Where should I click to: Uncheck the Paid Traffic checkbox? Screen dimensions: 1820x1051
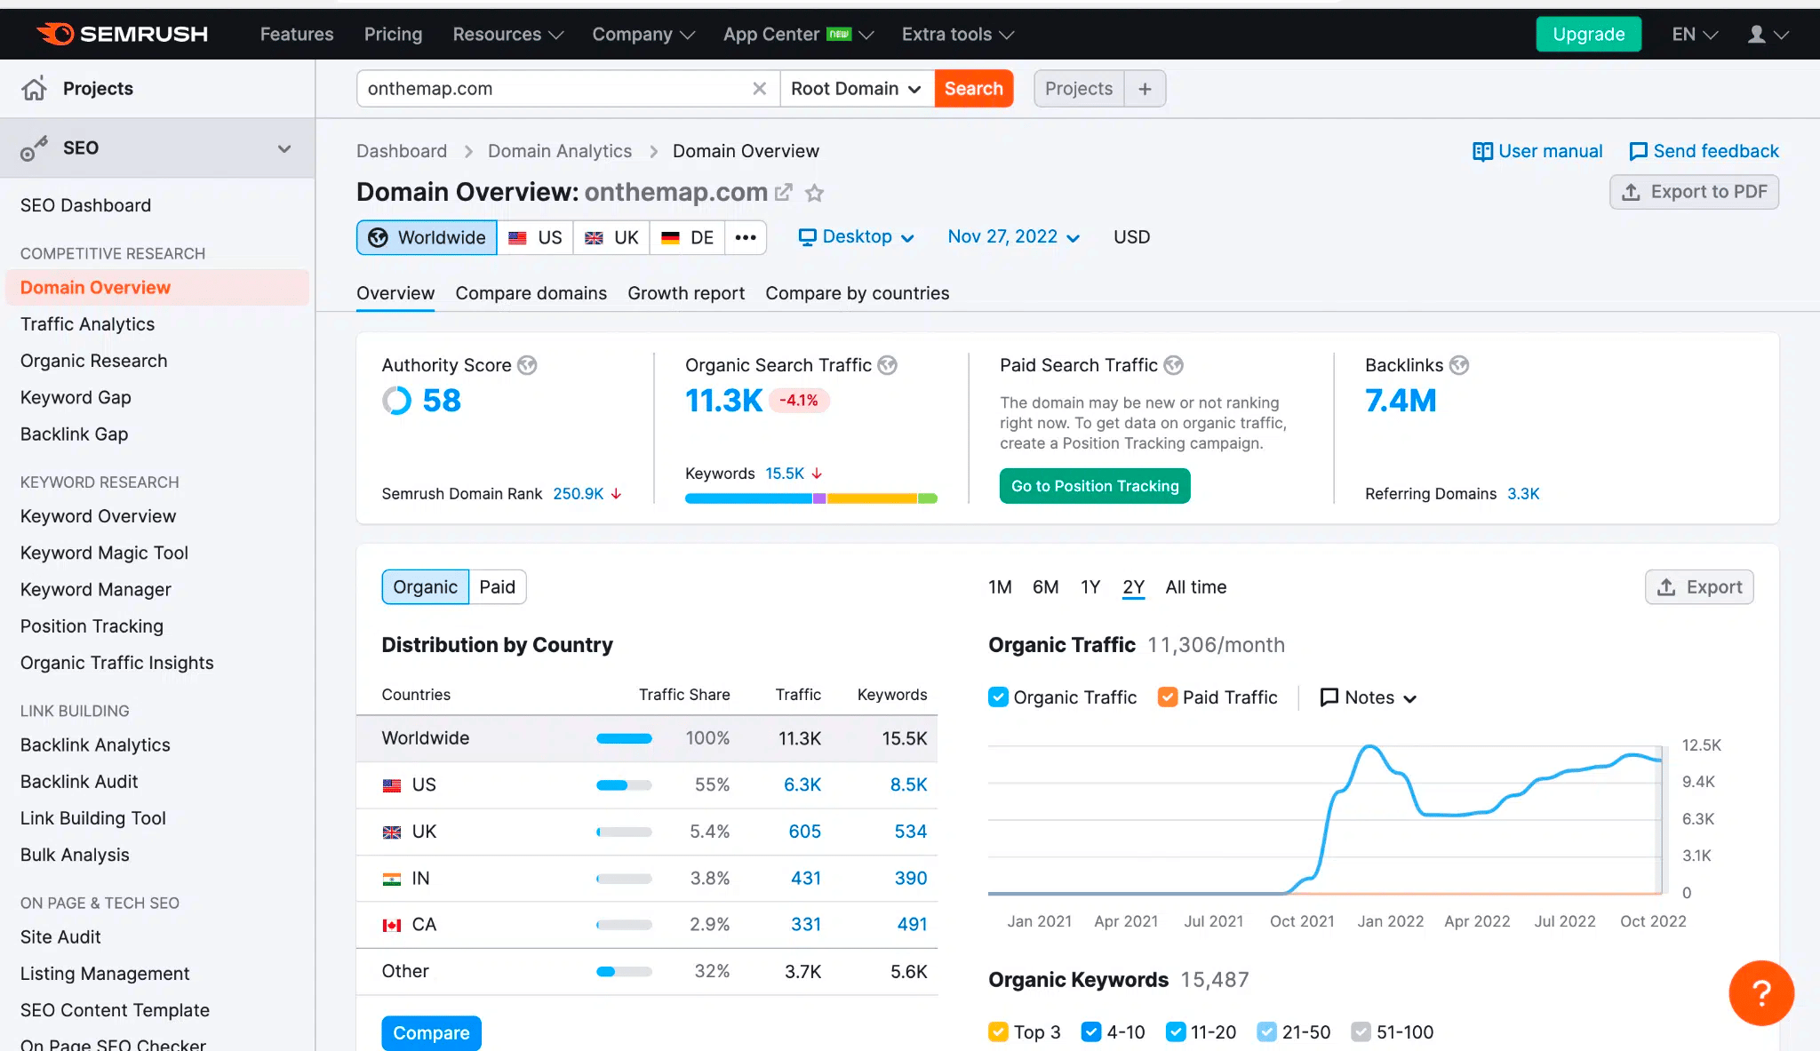[1168, 697]
